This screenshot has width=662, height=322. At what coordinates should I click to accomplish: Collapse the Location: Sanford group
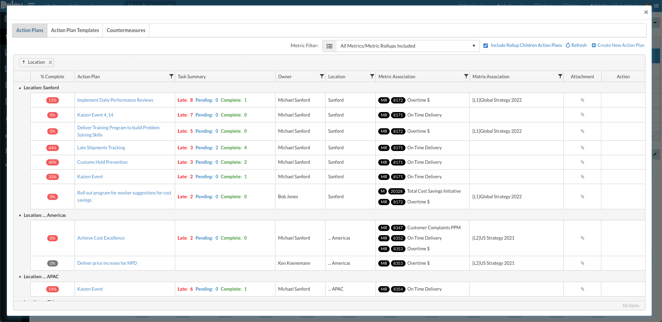(20, 88)
